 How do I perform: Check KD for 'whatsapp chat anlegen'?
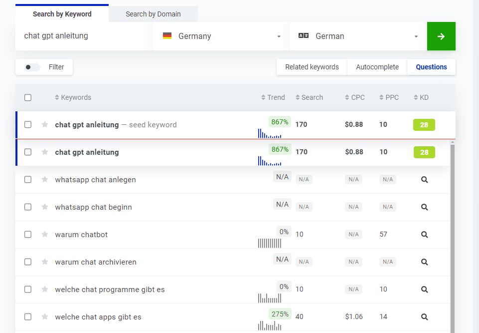point(424,180)
